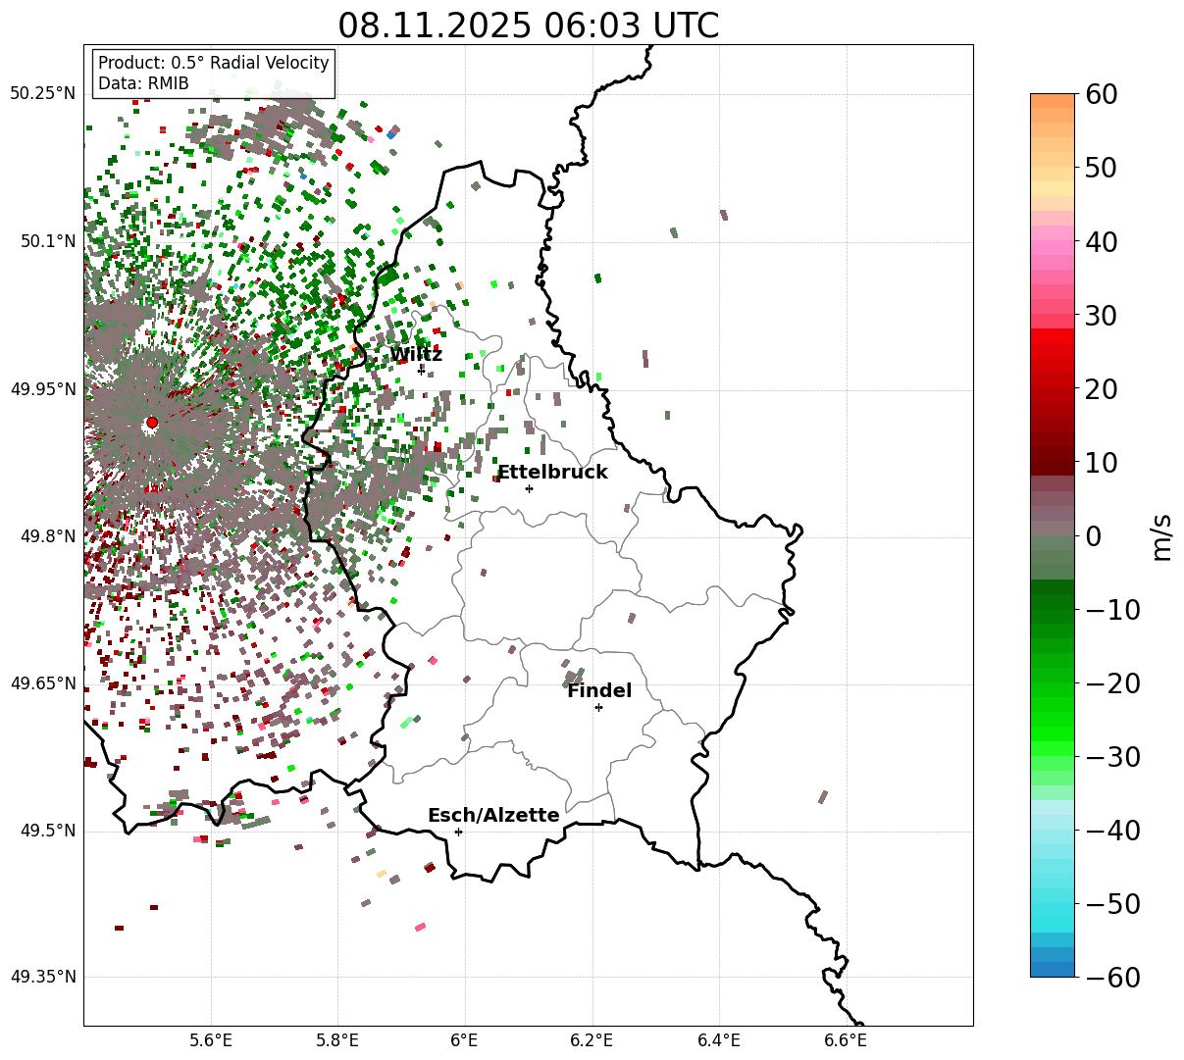
Task: Click the m/s colorbar unit label
Action: pyautogui.click(x=1162, y=536)
